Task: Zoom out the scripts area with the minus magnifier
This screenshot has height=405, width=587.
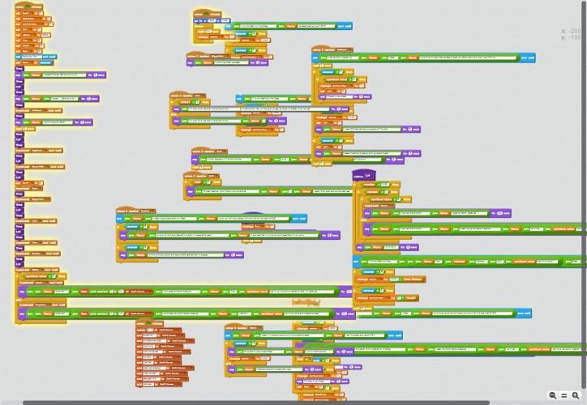Action: tap(553, 395)
